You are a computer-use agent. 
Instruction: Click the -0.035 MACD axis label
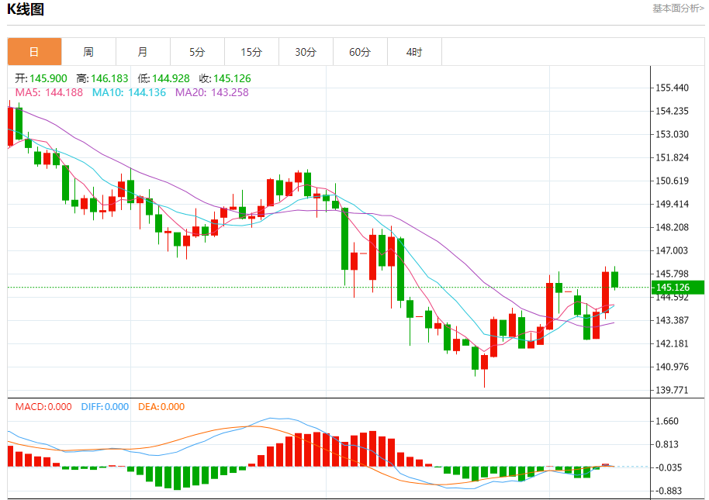pyautogui.click(x=669, y=467)
